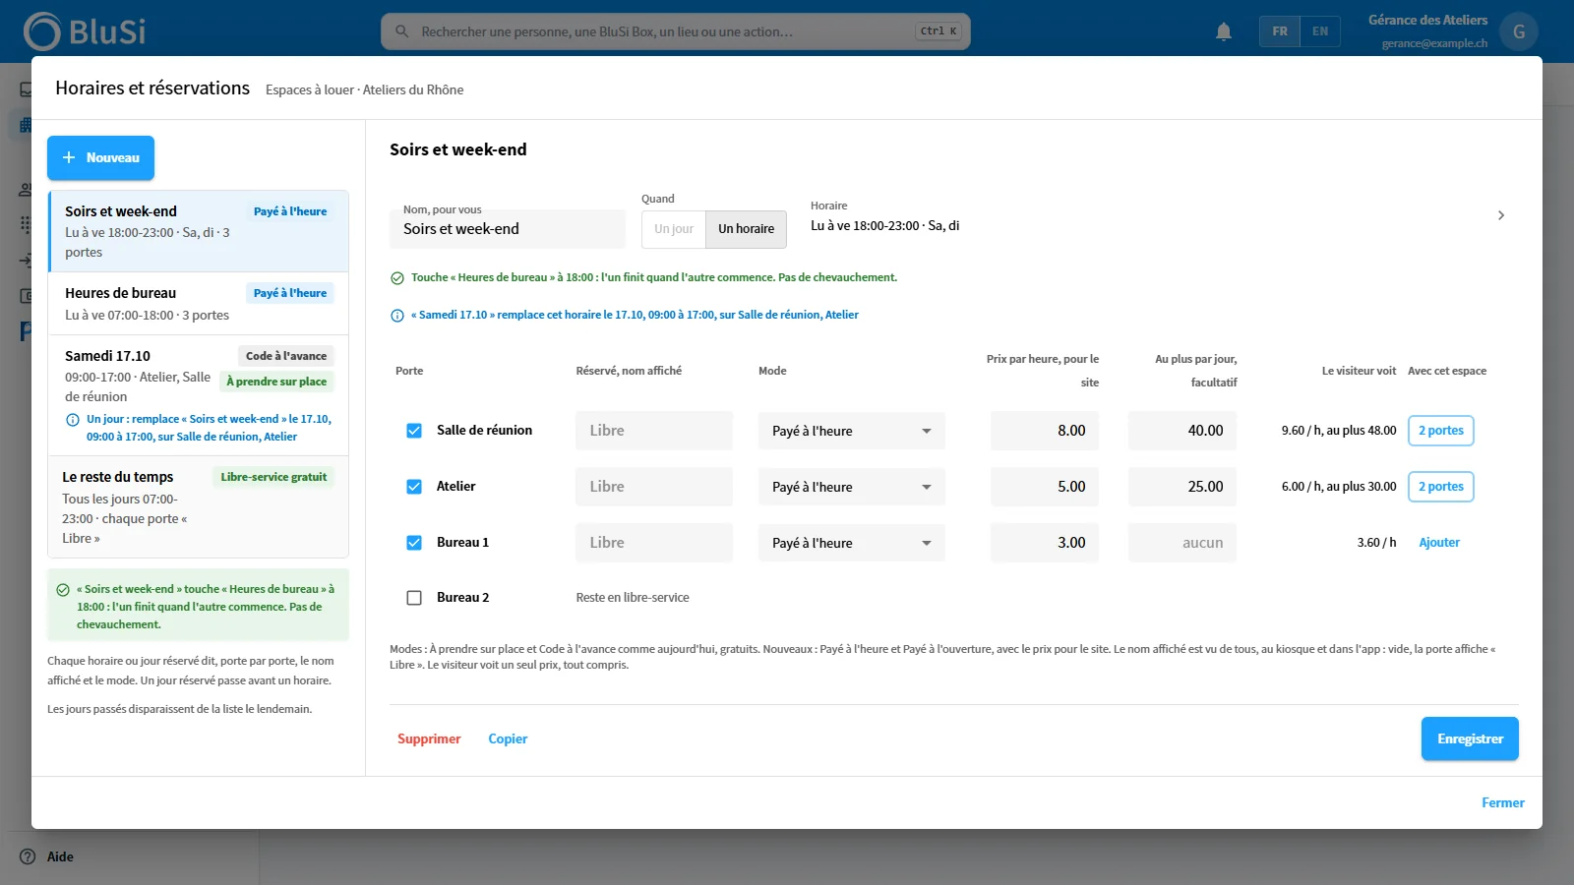1574x885 pixels.
Task: Open Mode dropdown for Bureau 1
Action: pos(852,543)
